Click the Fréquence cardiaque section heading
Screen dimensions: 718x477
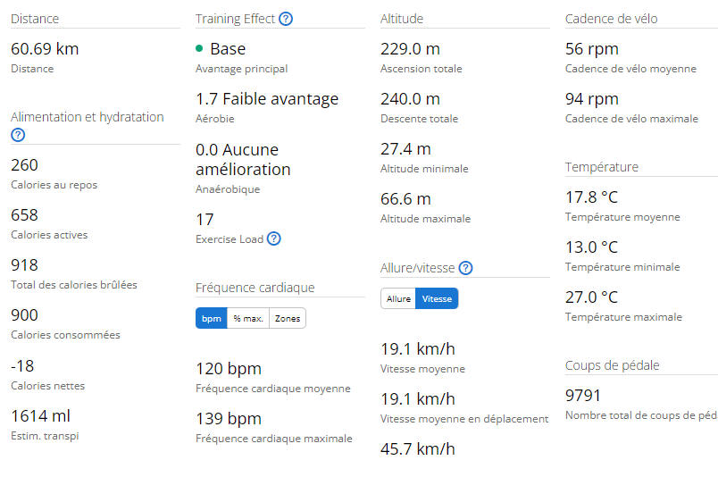pos(255,288)
